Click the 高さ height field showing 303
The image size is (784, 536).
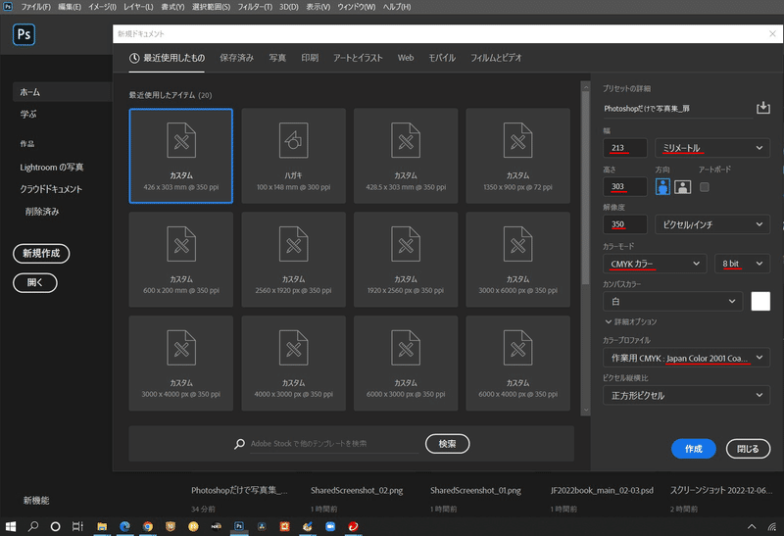coord(625,186)
